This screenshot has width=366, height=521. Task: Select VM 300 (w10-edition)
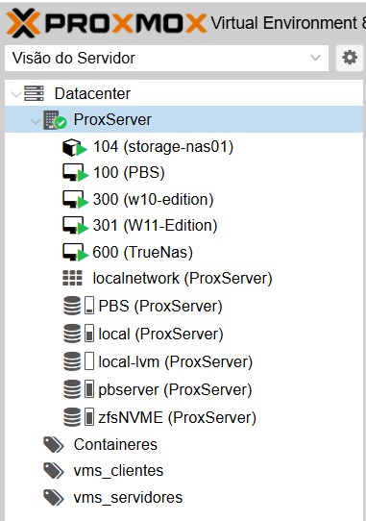point(153,199)
